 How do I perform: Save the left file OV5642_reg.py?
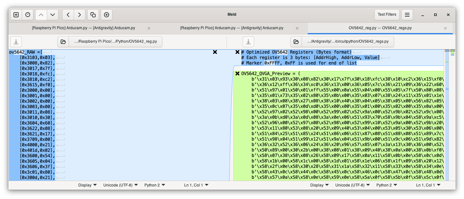[16, 42]
